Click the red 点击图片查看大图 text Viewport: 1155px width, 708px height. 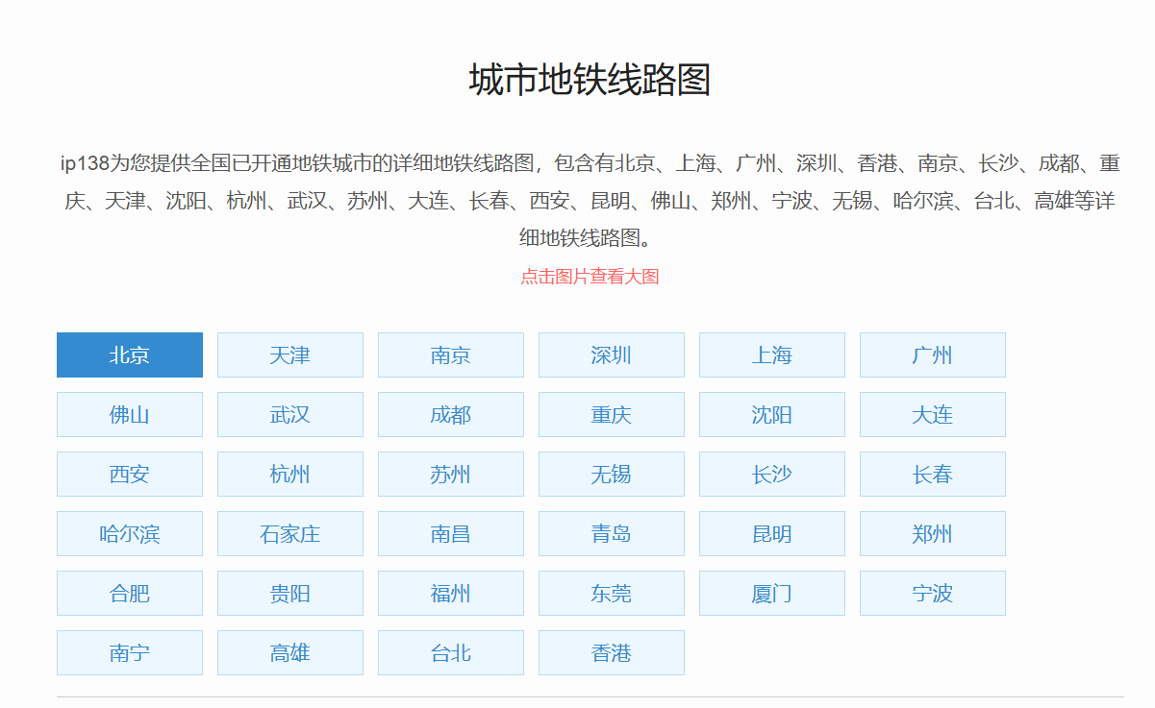coord(590,277)
